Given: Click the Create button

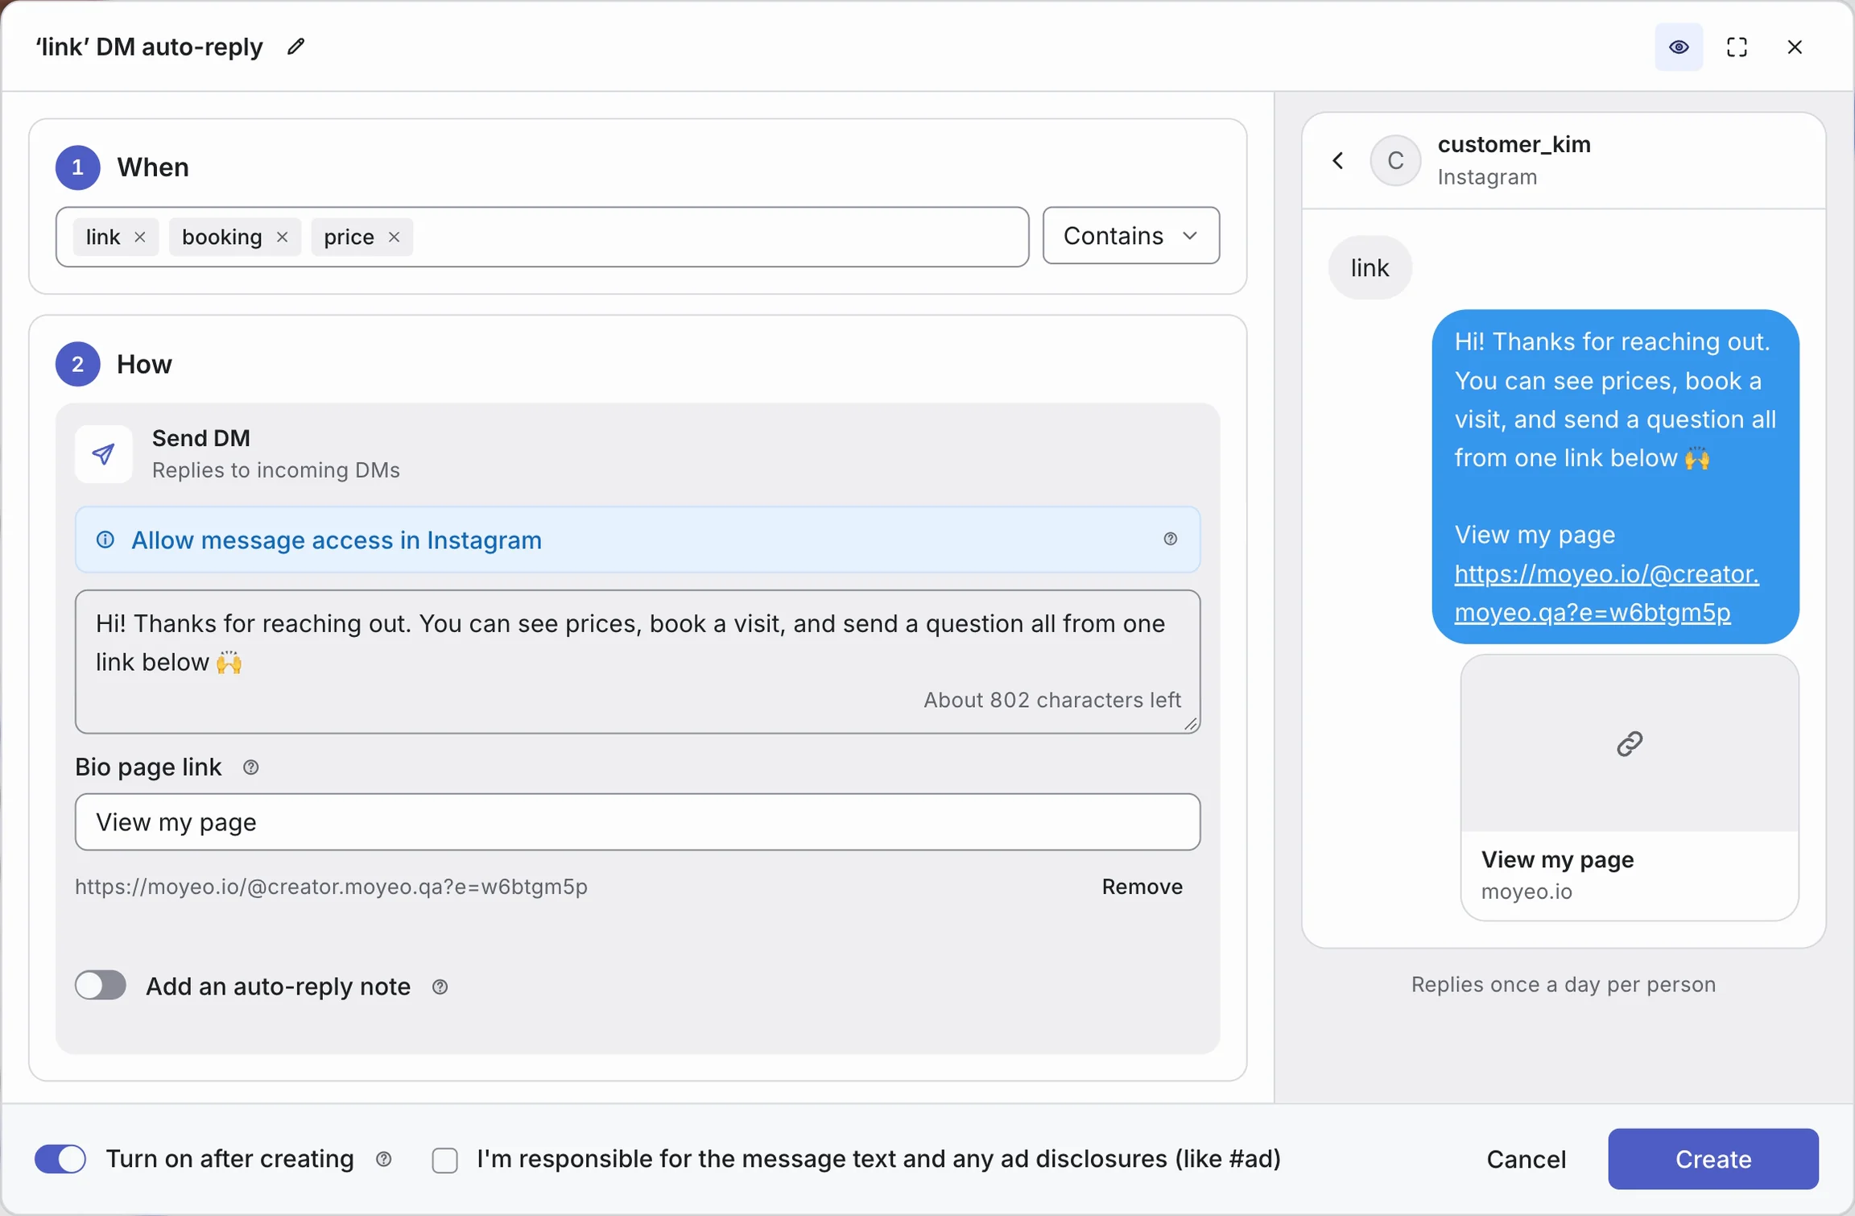Looking at the screenshot, I should pos(1712,1158).
